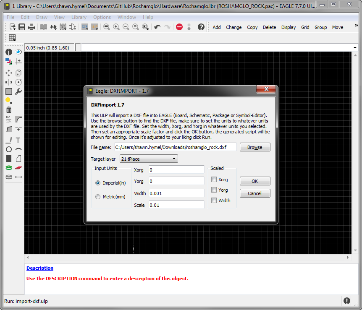Select the Arc tool icon

point(18,149)
